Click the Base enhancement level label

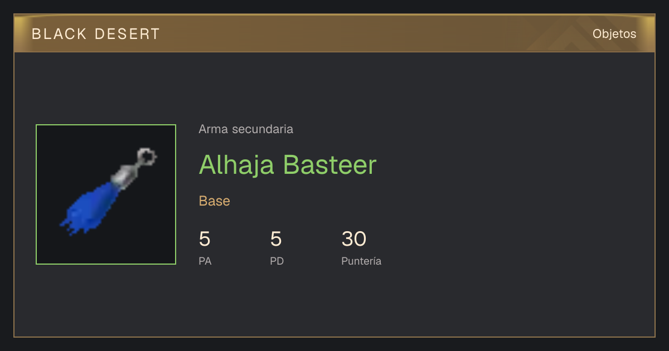point(215,201)
